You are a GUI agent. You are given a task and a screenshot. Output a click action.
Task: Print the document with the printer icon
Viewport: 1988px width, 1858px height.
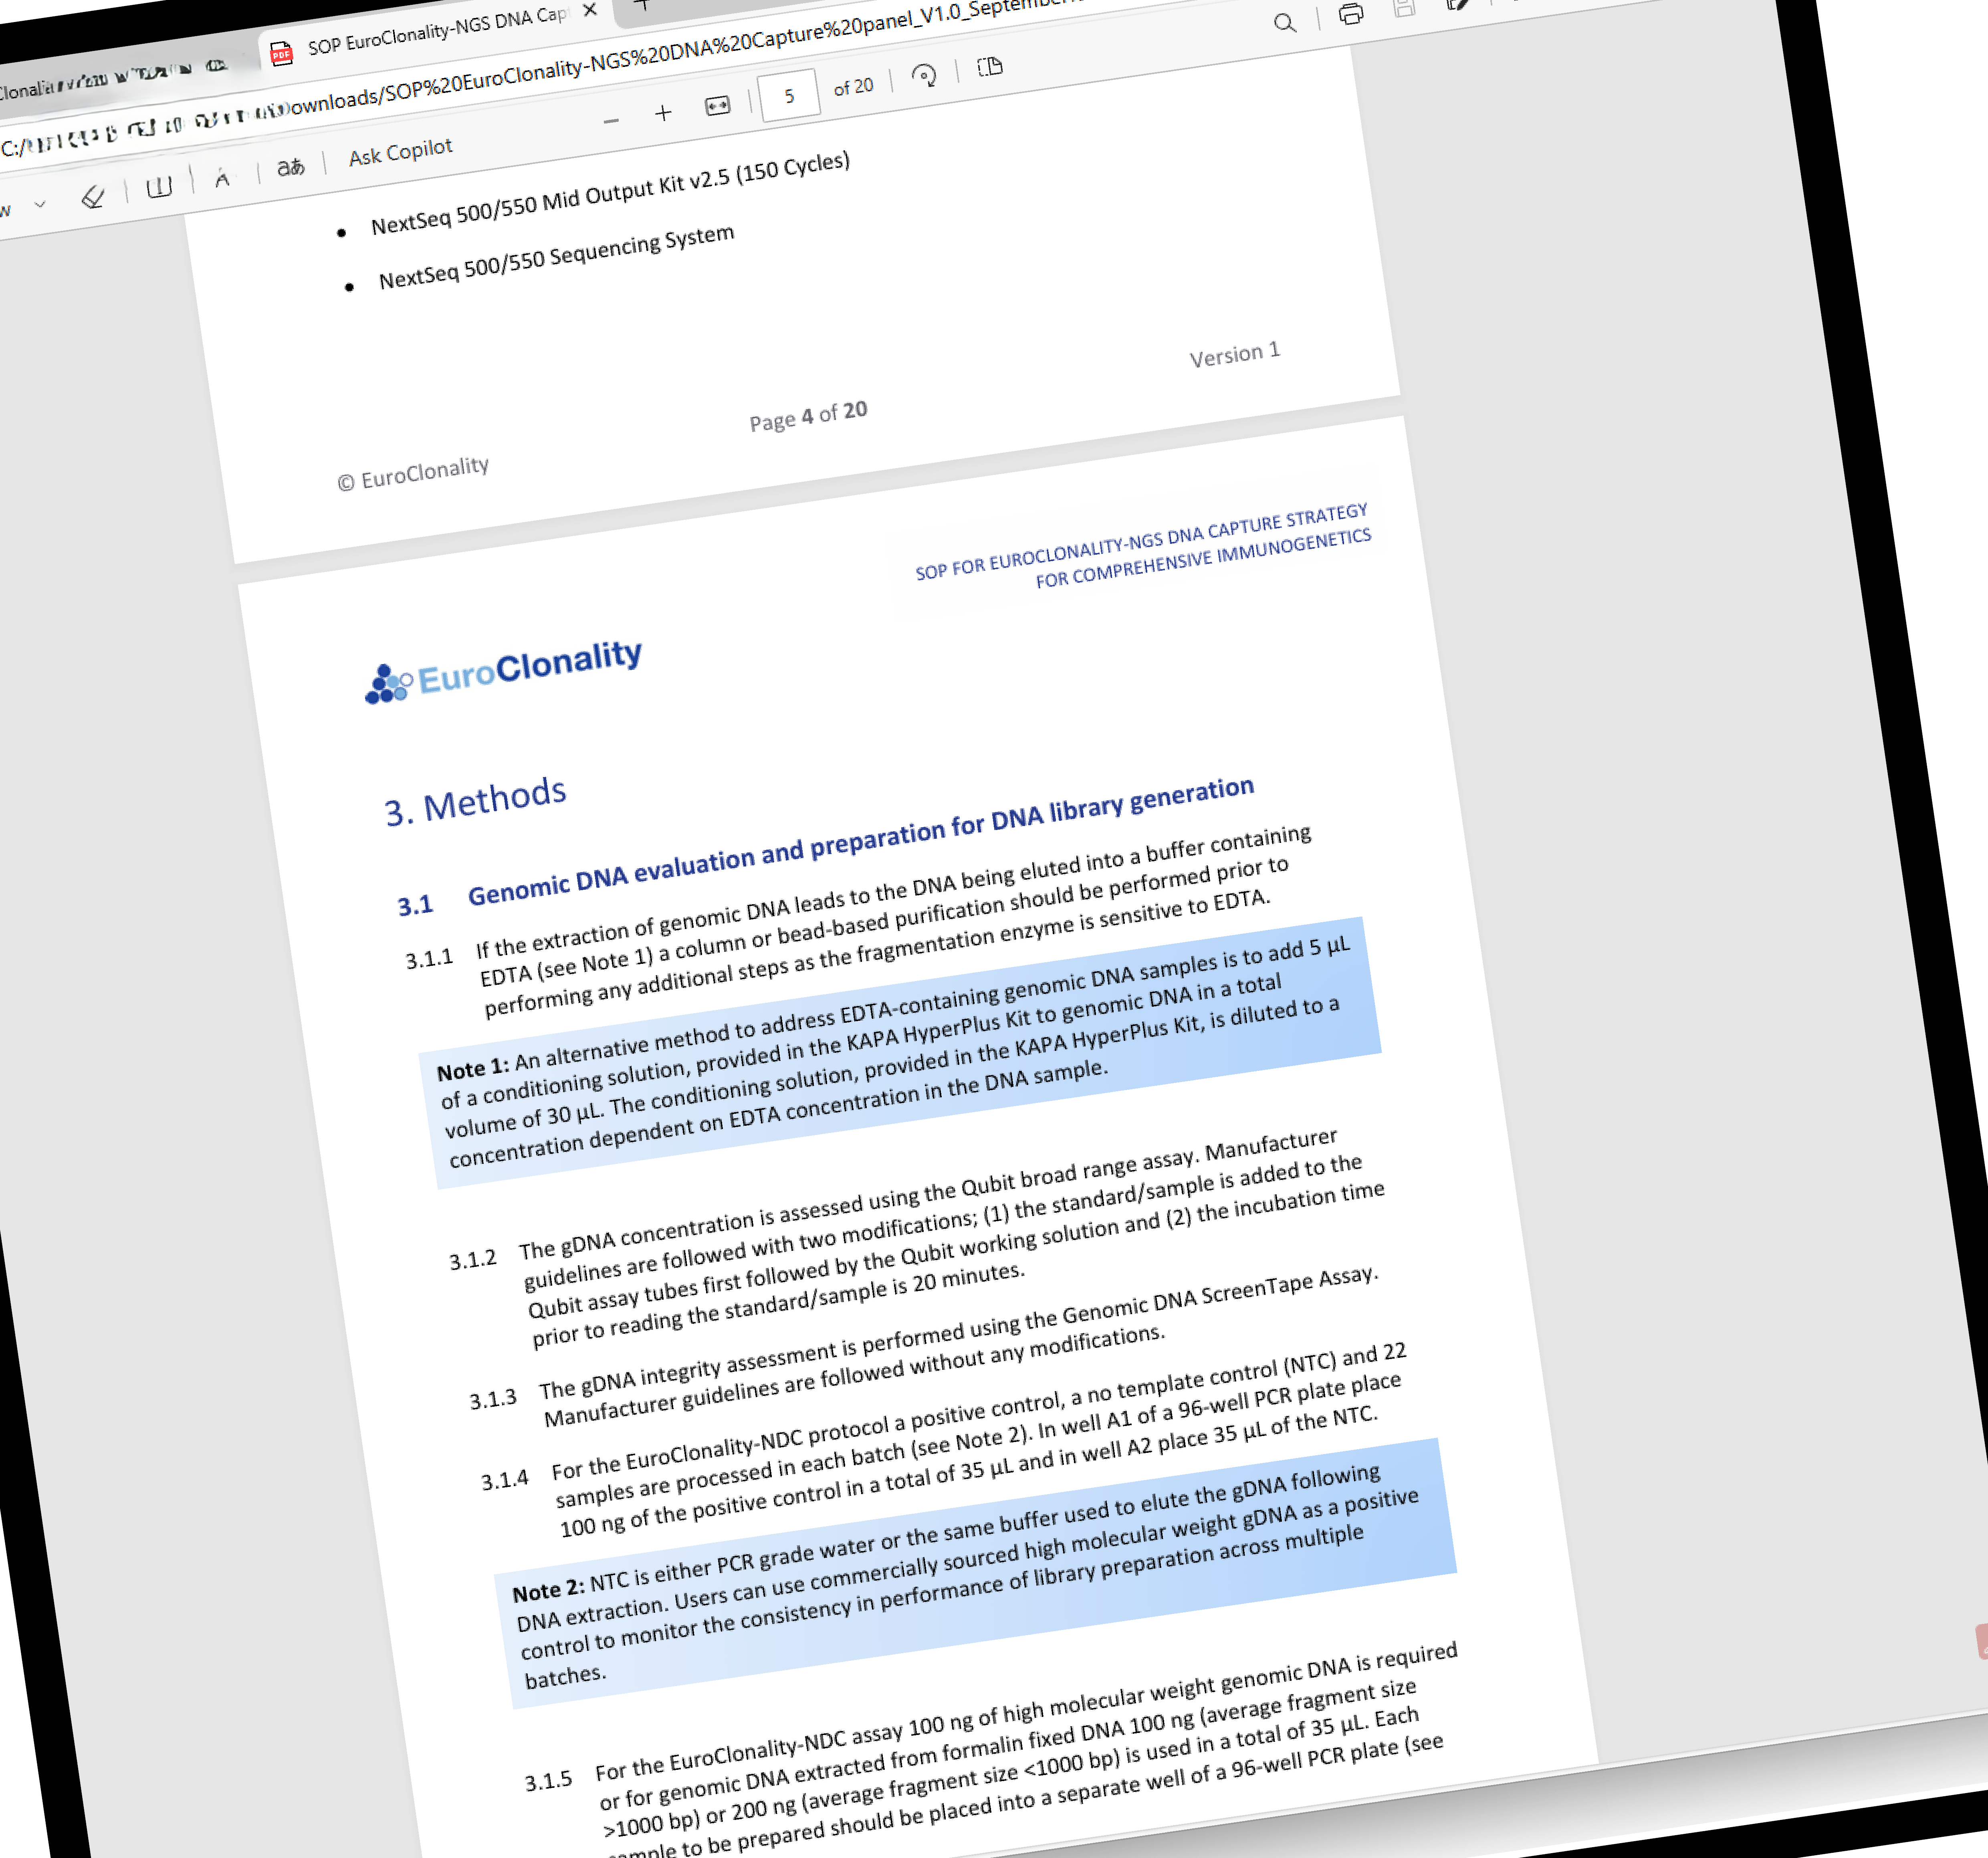click(x=1351, y=14)
